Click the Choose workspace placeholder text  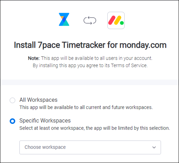coord(45,147)
